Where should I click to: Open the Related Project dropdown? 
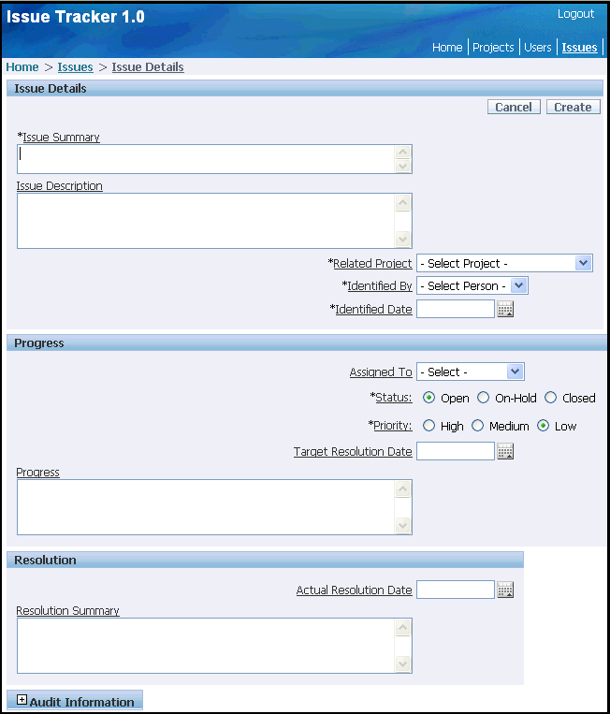(x=504, y=263)
